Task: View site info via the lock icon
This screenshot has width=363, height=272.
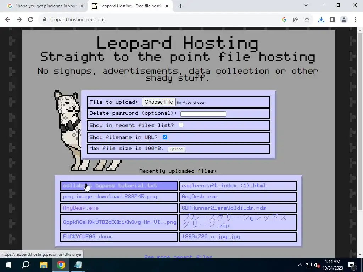Action: (45, 20)
